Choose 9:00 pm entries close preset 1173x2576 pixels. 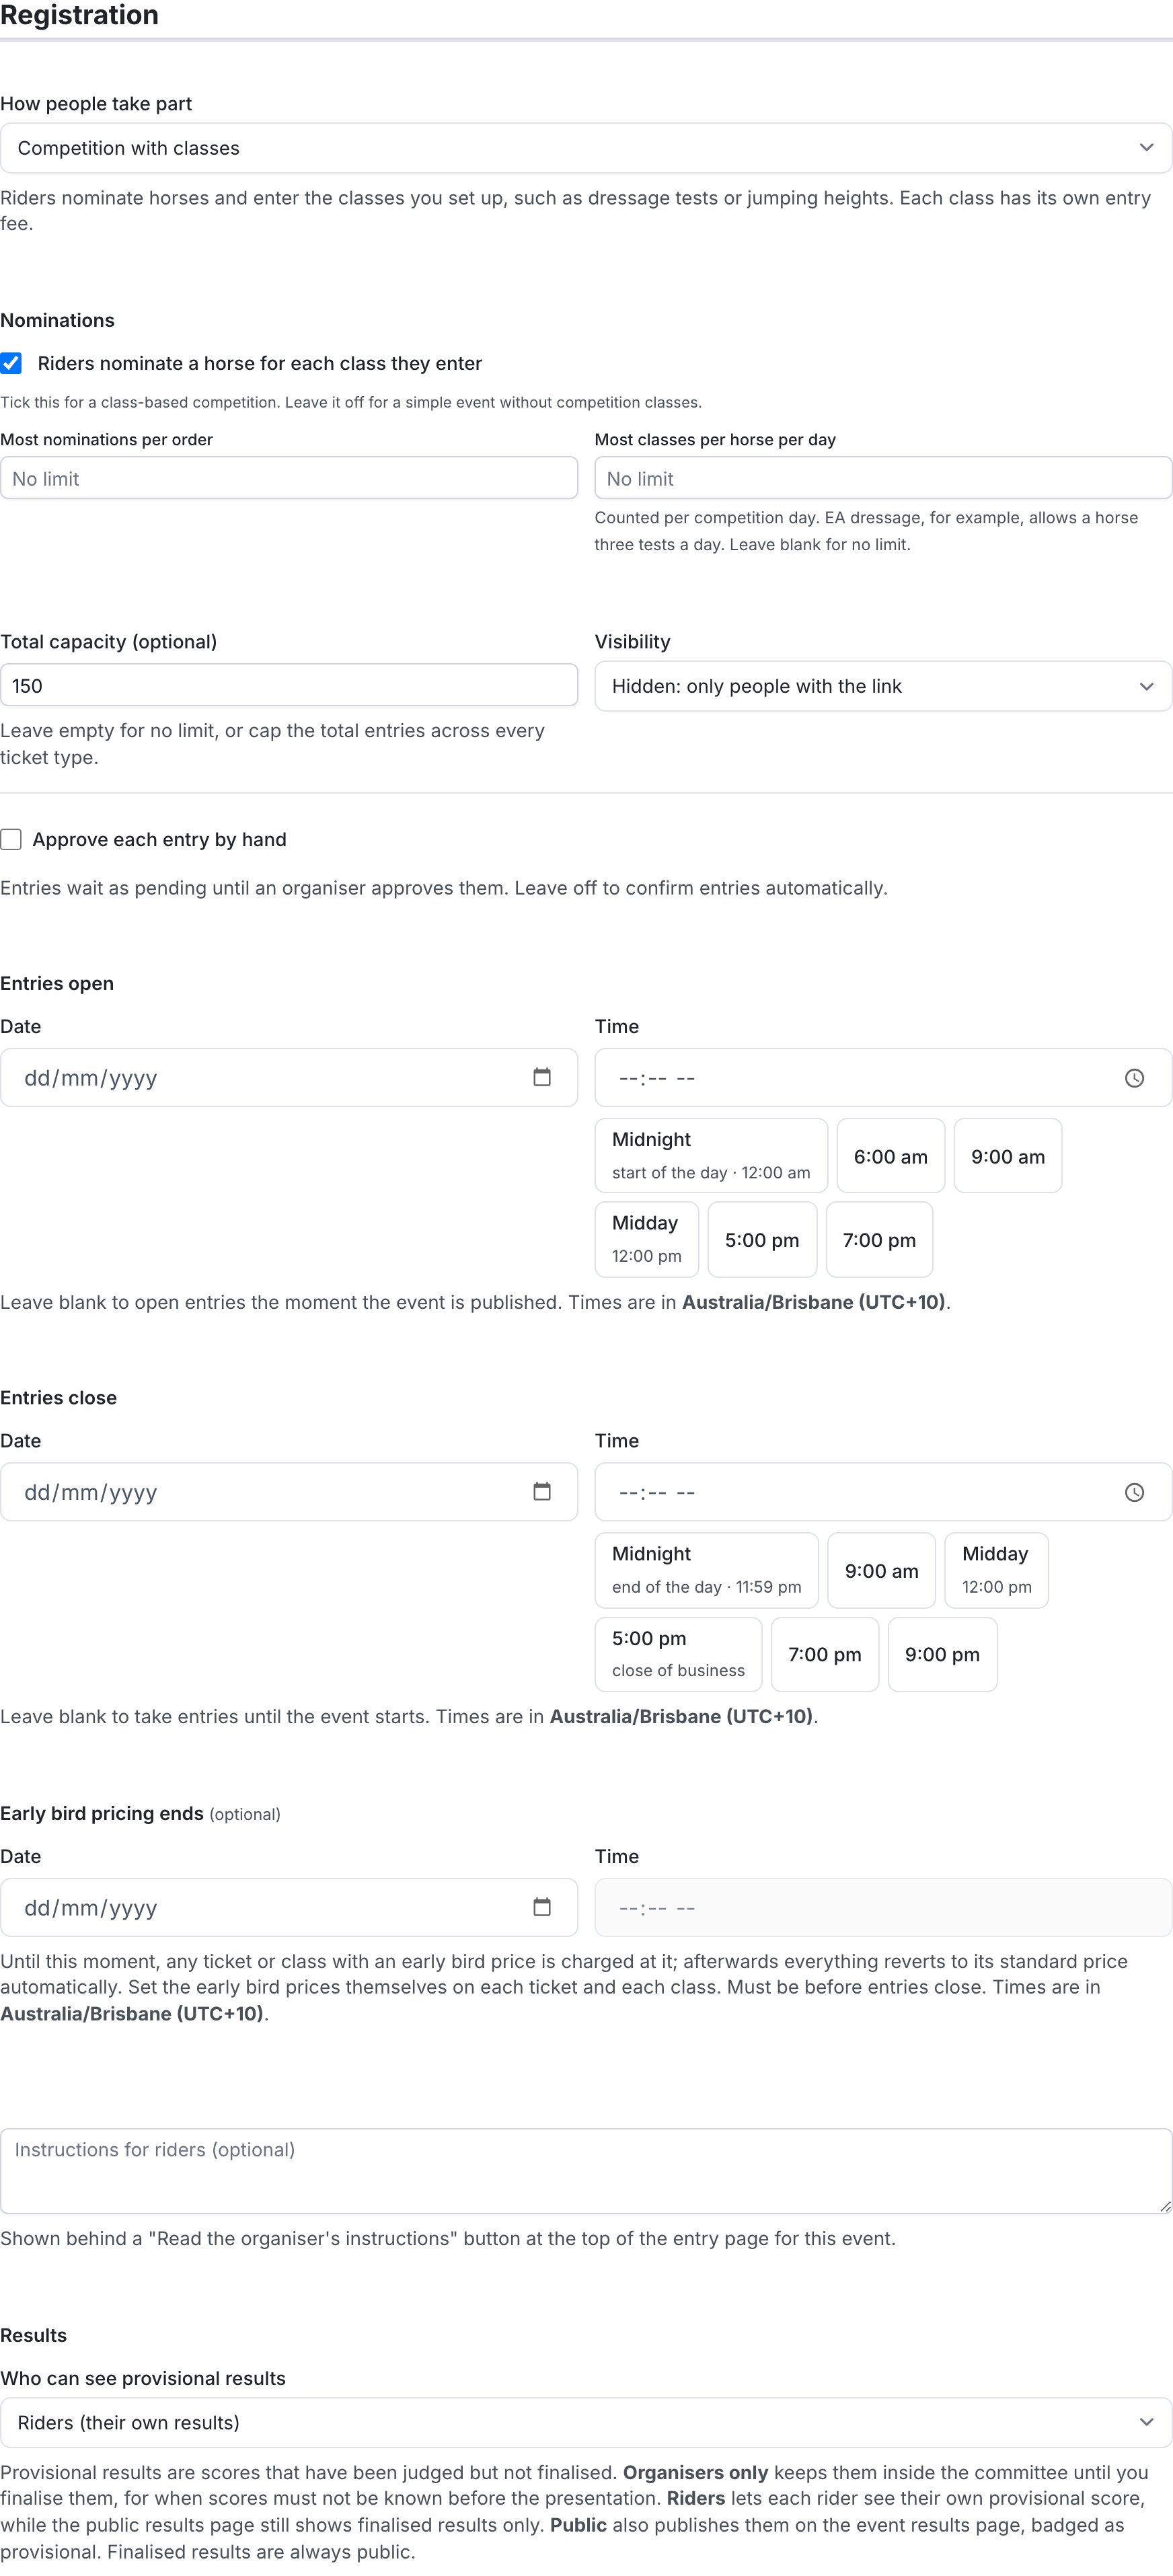coord(942,1654)
